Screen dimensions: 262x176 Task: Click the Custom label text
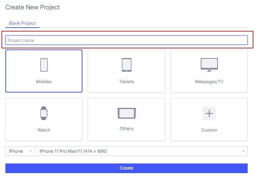[209, 130]
